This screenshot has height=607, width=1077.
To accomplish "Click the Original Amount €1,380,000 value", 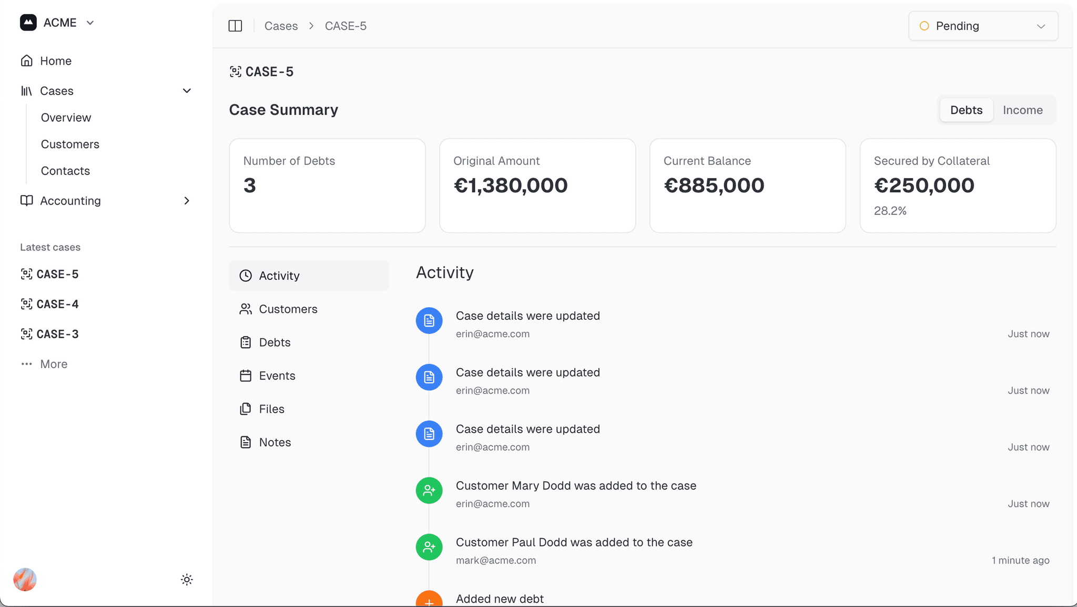I will [x=511, y=185].
